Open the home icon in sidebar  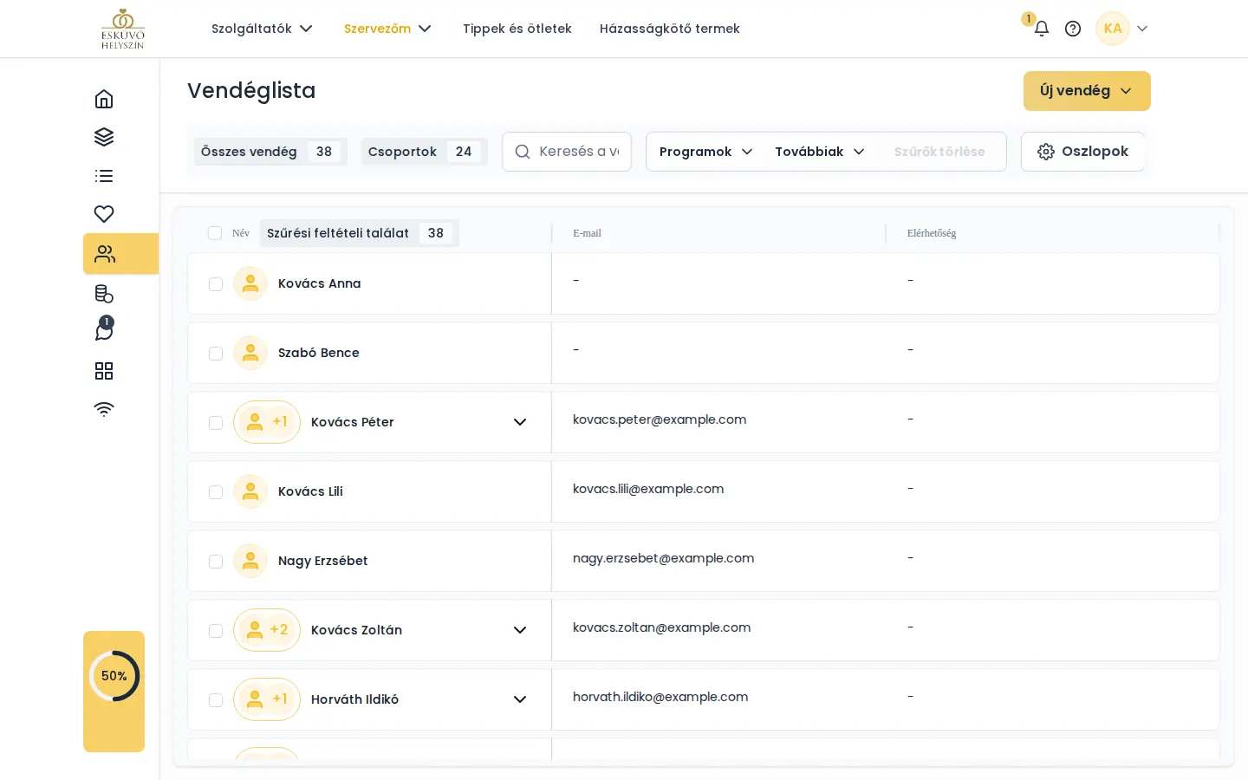104,99
